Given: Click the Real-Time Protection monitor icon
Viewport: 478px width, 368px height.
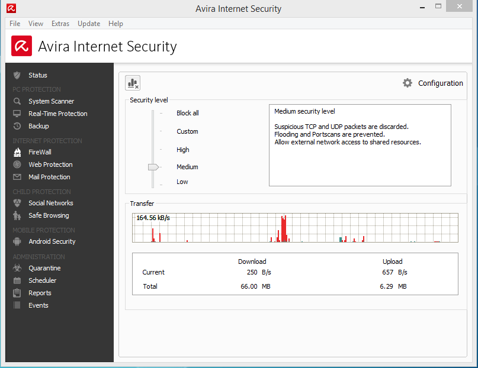Looking at the screenshot, I should [x=17, y=114].
